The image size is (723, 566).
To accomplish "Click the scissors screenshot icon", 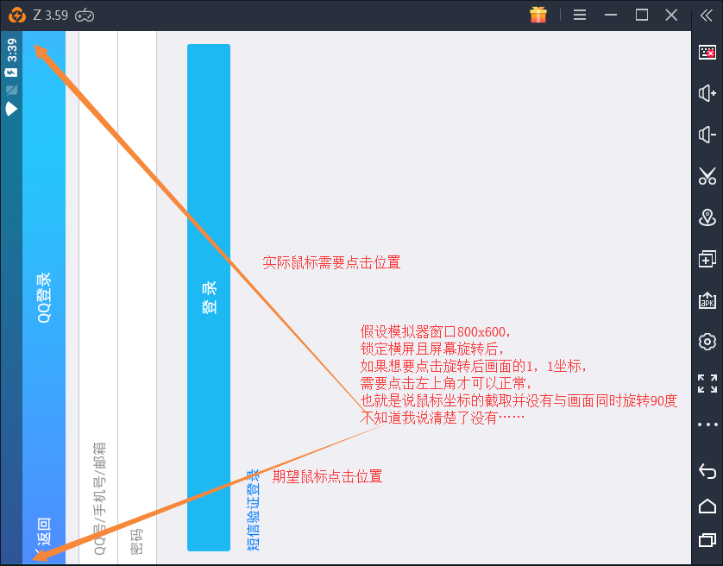I will pyautogui.click(x=707, y=176).
